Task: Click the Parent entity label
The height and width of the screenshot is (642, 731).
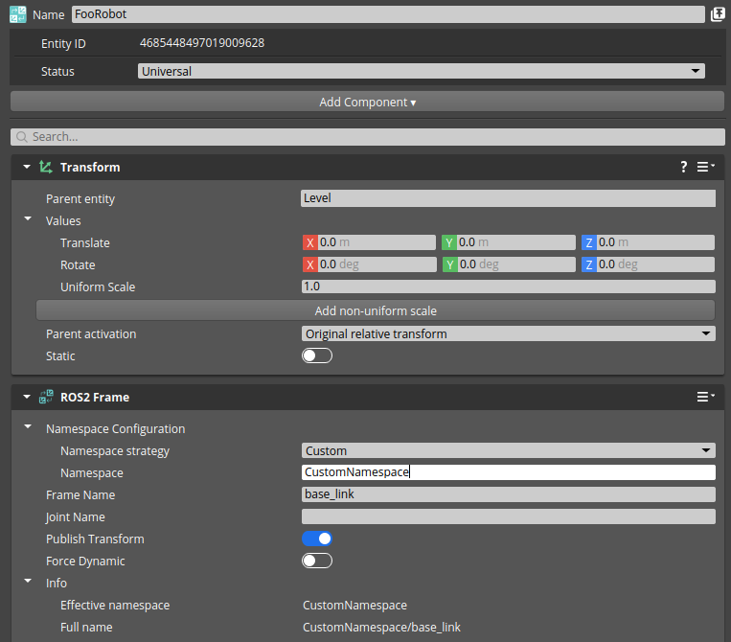Action: 80,198
